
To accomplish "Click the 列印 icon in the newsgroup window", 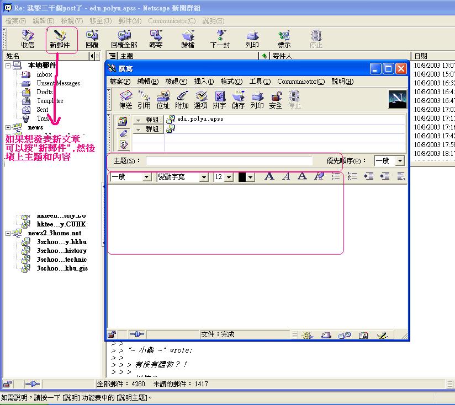I will 252,39.
